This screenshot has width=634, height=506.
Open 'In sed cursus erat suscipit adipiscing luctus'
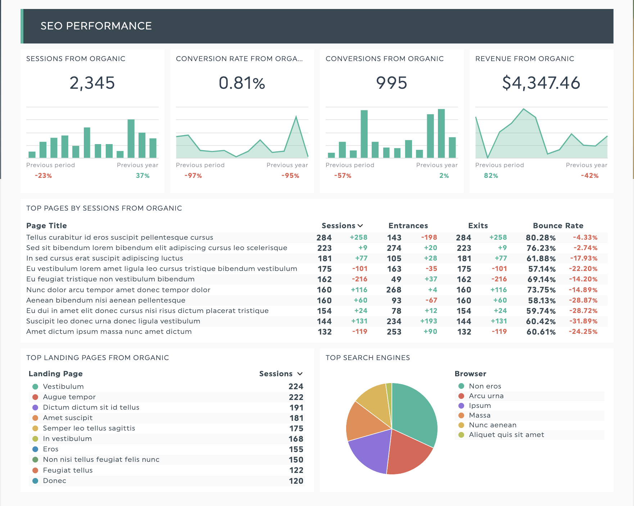[x=317, y=258]
